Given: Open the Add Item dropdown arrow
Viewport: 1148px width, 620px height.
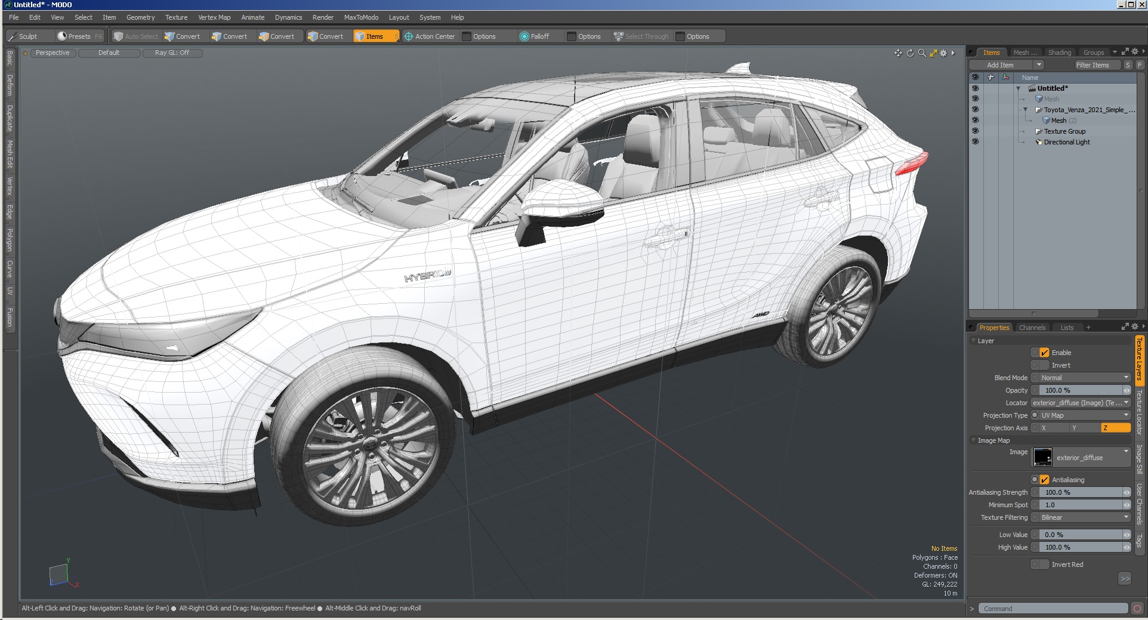Looking at the screenshot, I should (x=1039, y=65).
